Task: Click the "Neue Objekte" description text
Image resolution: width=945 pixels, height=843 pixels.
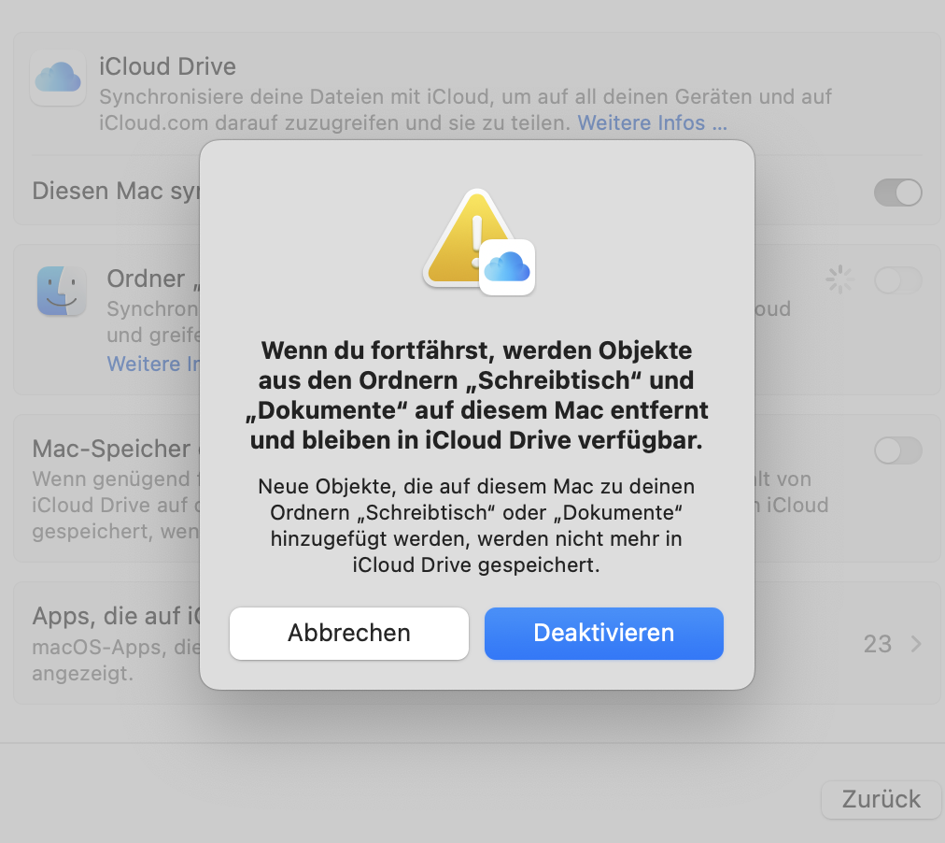Action: tap(477, 526)
